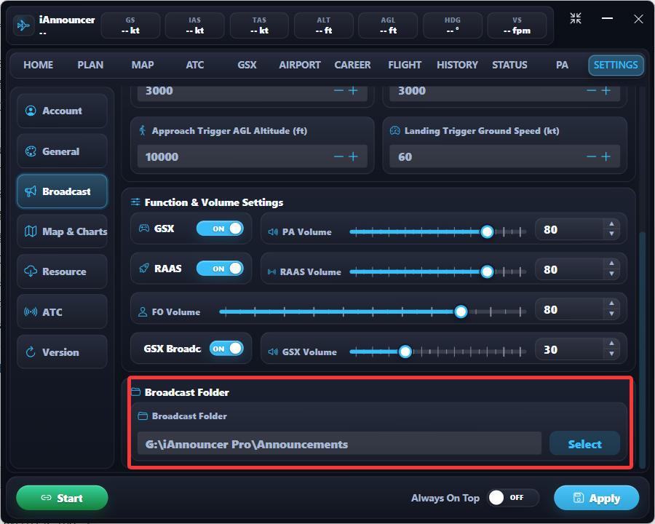Click the FO Volume slider handle
The width and height of the screenshot is (655, 524).
click(461, 311)
